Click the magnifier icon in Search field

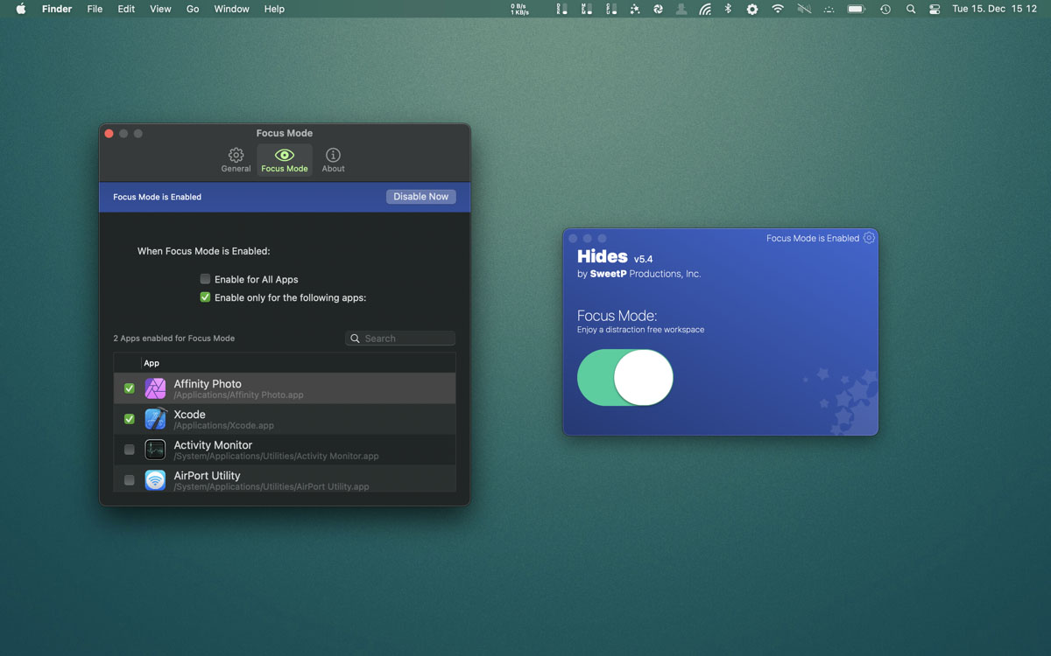[356, 338]
